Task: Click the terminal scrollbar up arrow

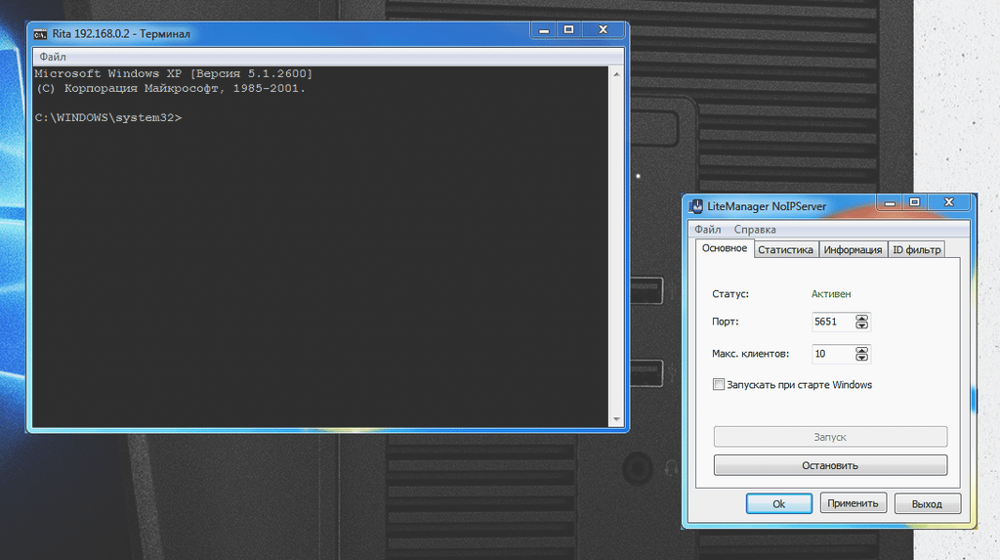Action: pyautogui.click(x=616, y=74)
